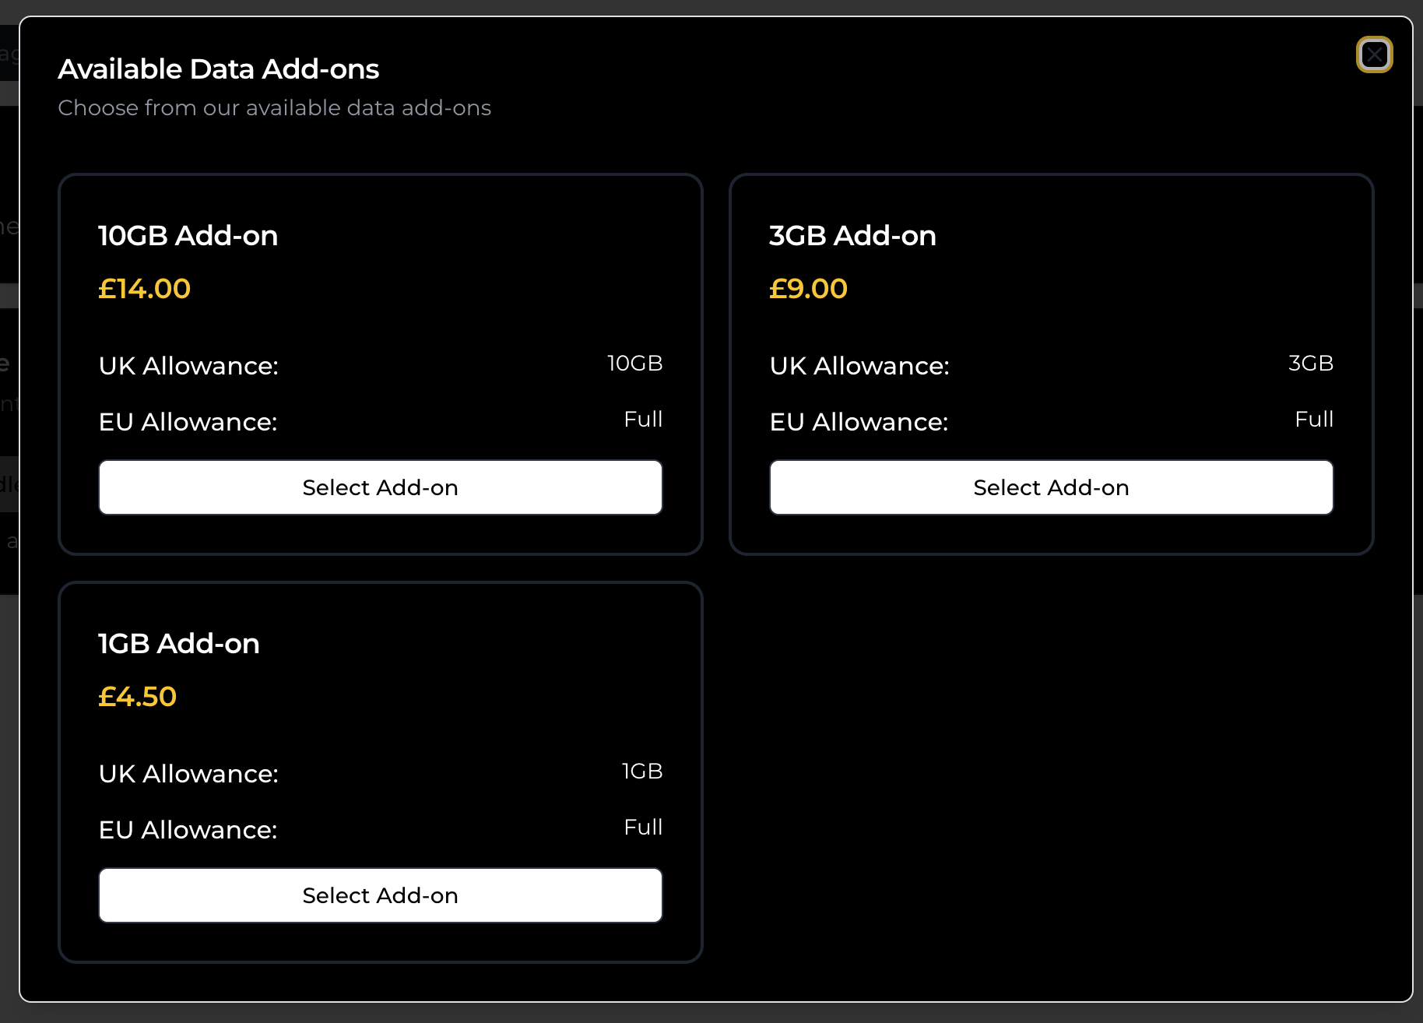Screen dimensions: 1423x1023
Task: Click the 1GB allowance value text
Action: [x=641, y=771]
